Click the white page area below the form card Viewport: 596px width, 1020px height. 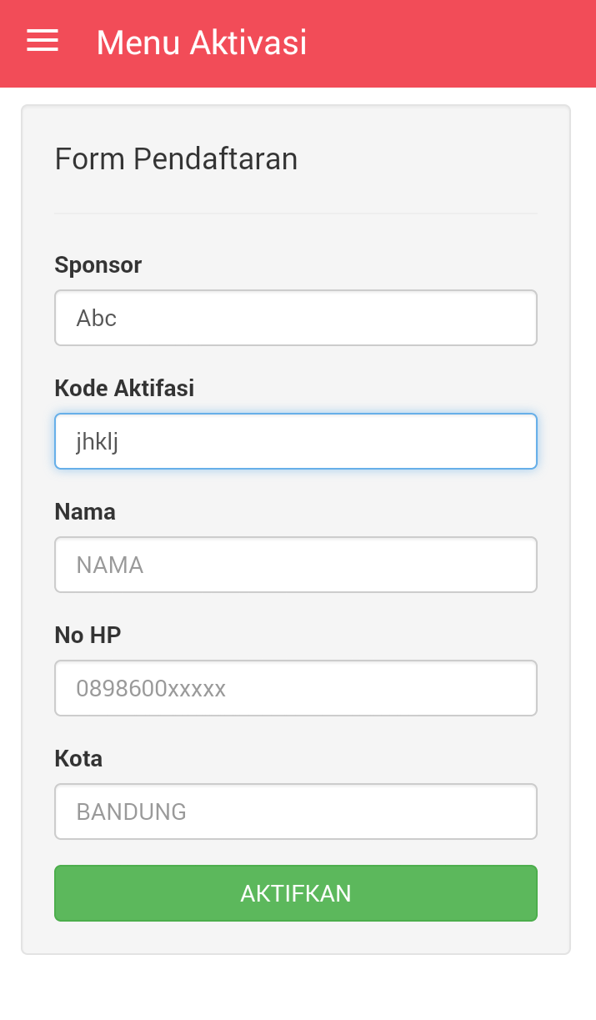tap(296, 988)
